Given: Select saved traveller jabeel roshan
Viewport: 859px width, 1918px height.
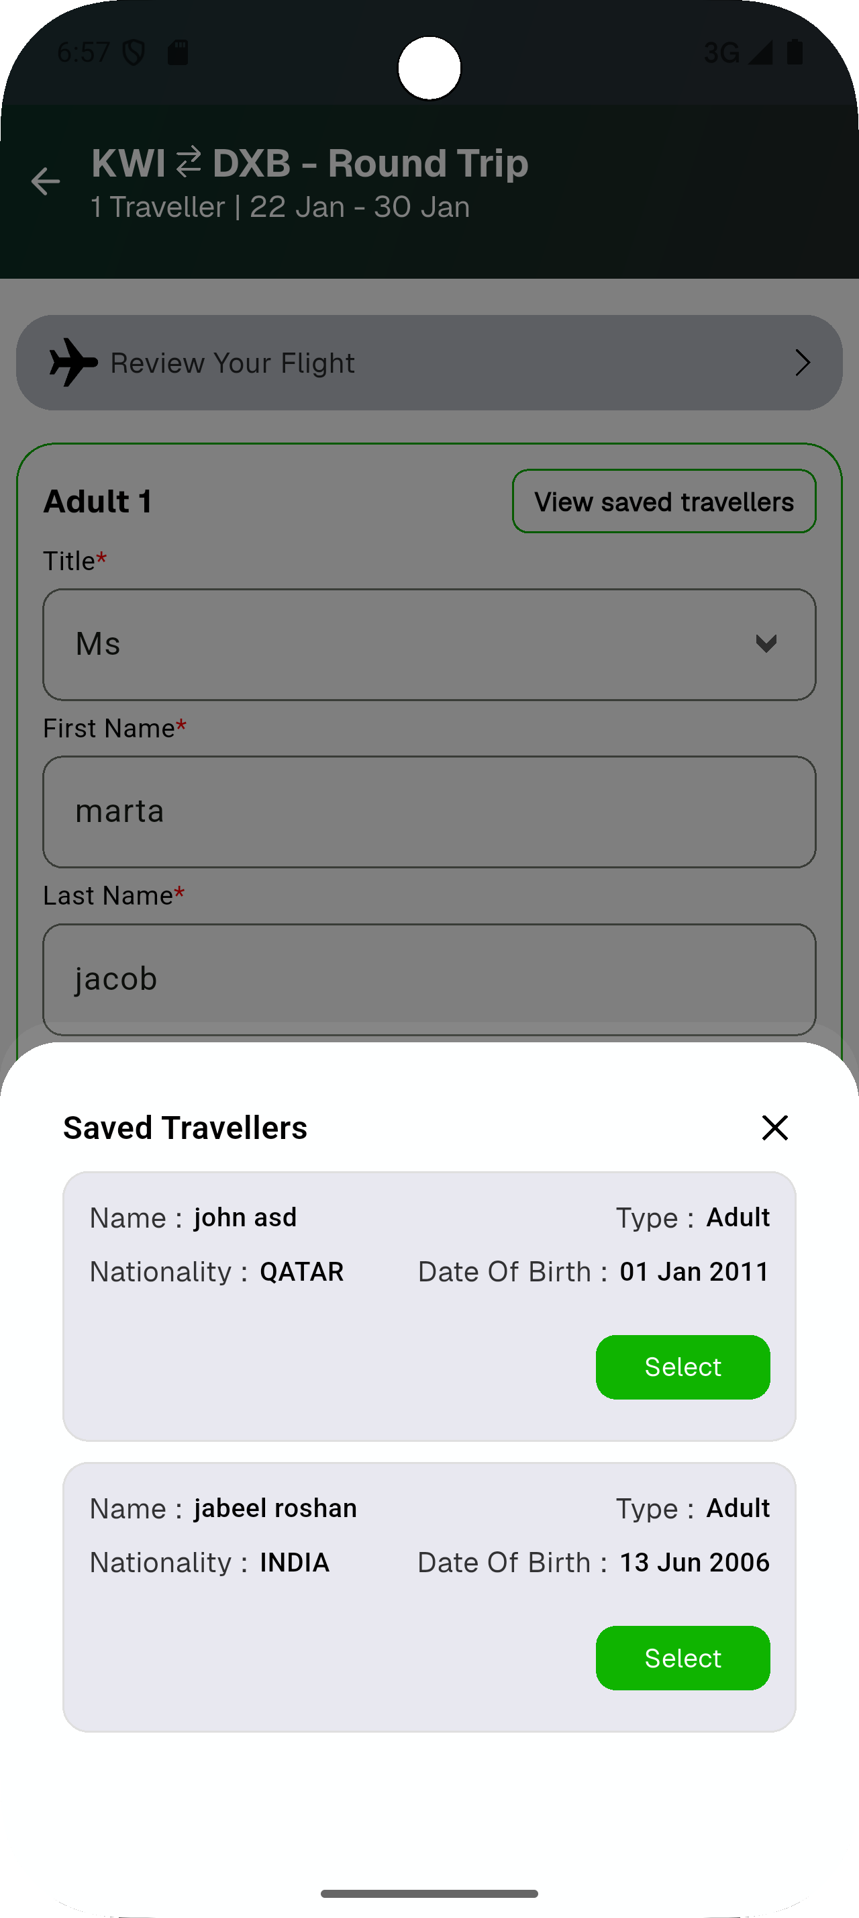Looking at the screenshot, I should [682, 1658].
